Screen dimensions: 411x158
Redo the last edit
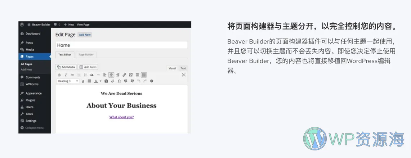145,81
